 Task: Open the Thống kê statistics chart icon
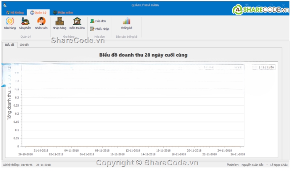tap(127, 24)
